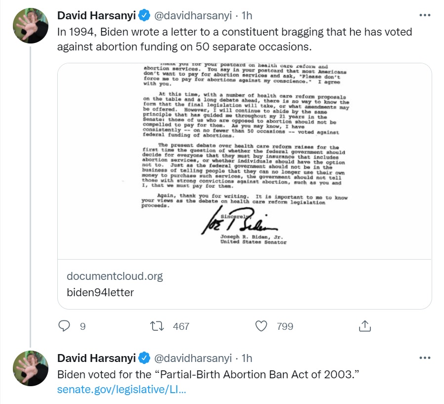Viewport: 444px width, 404px height.
Task: Open the more options menu on first tweet
Action: 424,15
